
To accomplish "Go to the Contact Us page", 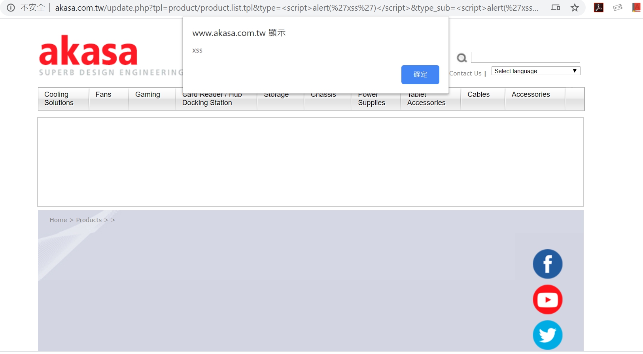I will (x=465, y=73).
